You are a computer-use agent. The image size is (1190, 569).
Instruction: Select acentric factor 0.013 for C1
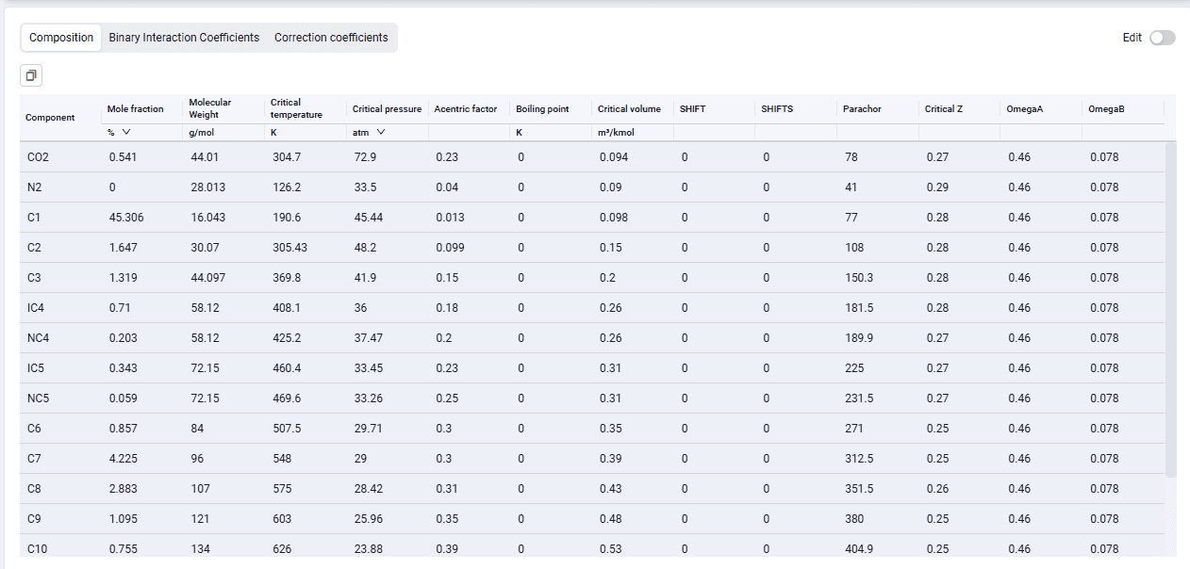[450, 218]
